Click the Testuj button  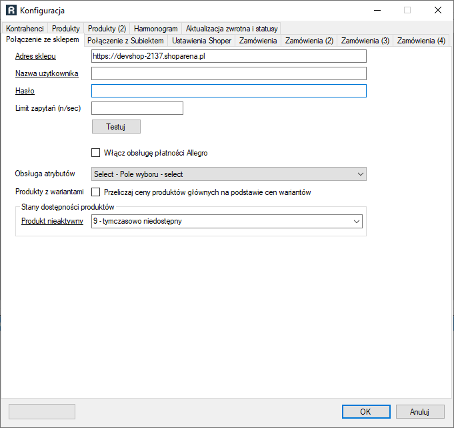point(116,127)
